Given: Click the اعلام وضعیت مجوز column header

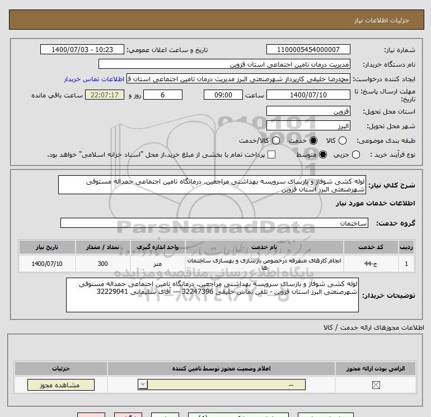Looking at the screenshot, I should point(221,369).
